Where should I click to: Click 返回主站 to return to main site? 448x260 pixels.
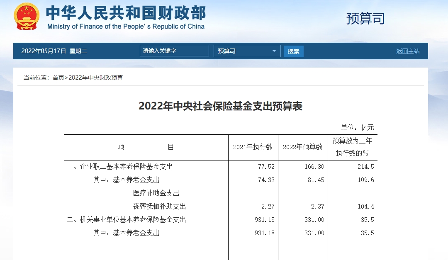(x=408, y=51)
